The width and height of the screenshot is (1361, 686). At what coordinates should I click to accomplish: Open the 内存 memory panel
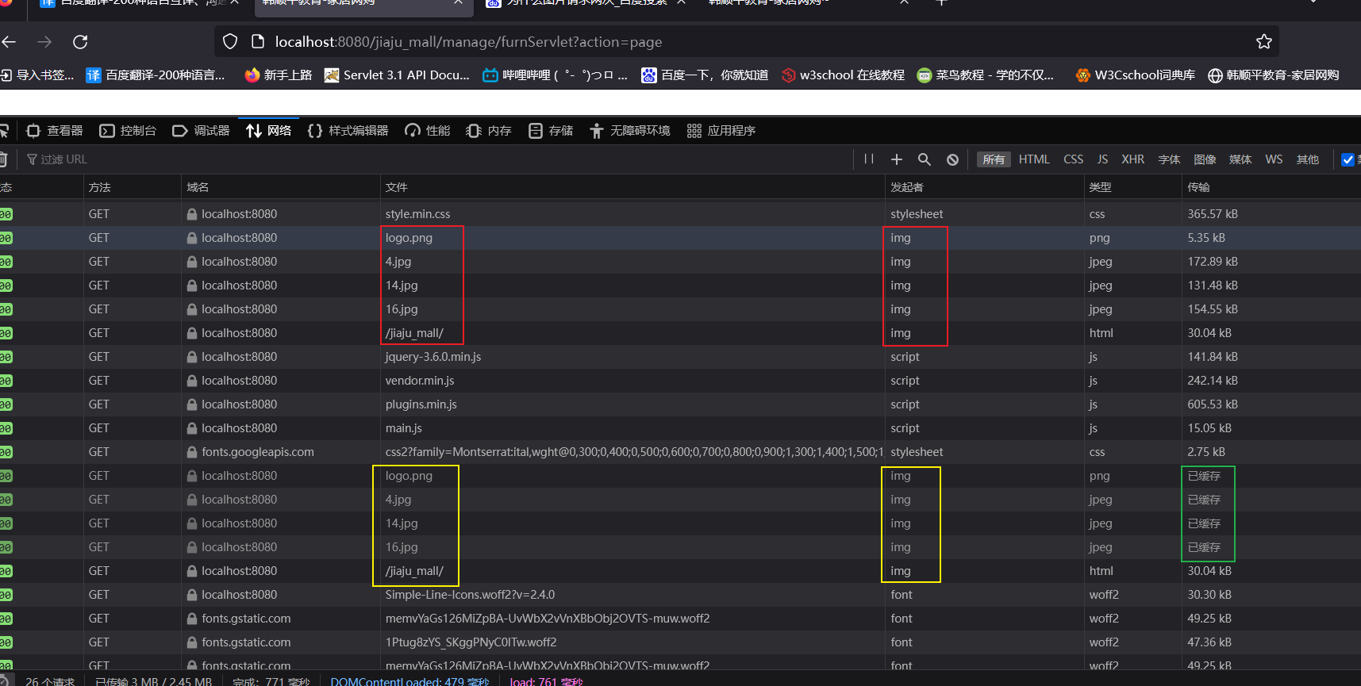(489, 131)
